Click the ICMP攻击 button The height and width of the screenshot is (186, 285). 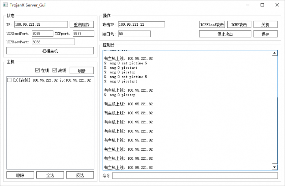point(239,25)
